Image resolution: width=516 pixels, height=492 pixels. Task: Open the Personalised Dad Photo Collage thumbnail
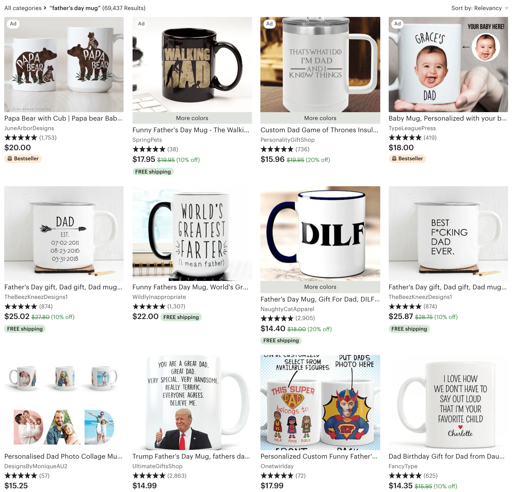[64, 403]
